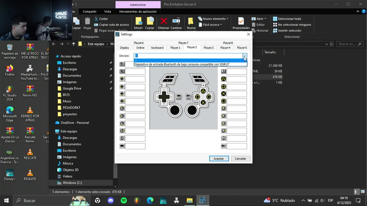367x206 pixels.
Task: Click Cortar scissors in Explorer ribbon
Action: click(96, 19)
